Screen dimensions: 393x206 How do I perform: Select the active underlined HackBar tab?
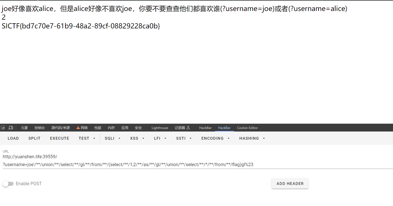coord(224,128)
